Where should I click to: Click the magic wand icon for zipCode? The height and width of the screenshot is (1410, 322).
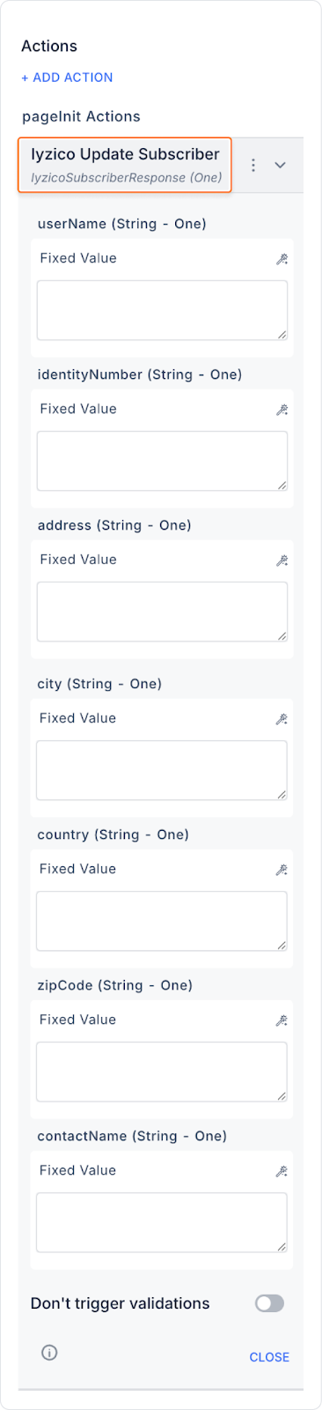[x=282, y=1020]
